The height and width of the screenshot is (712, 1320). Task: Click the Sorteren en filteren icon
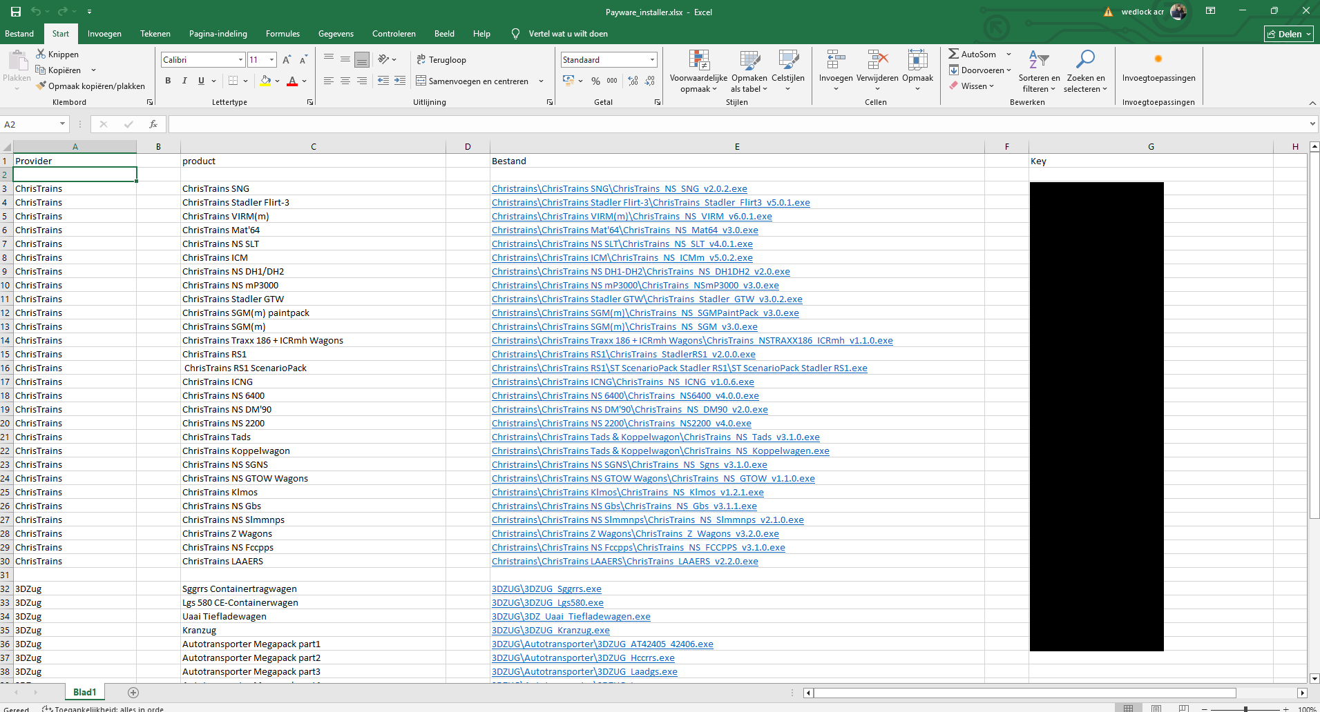click(1038, 60)
